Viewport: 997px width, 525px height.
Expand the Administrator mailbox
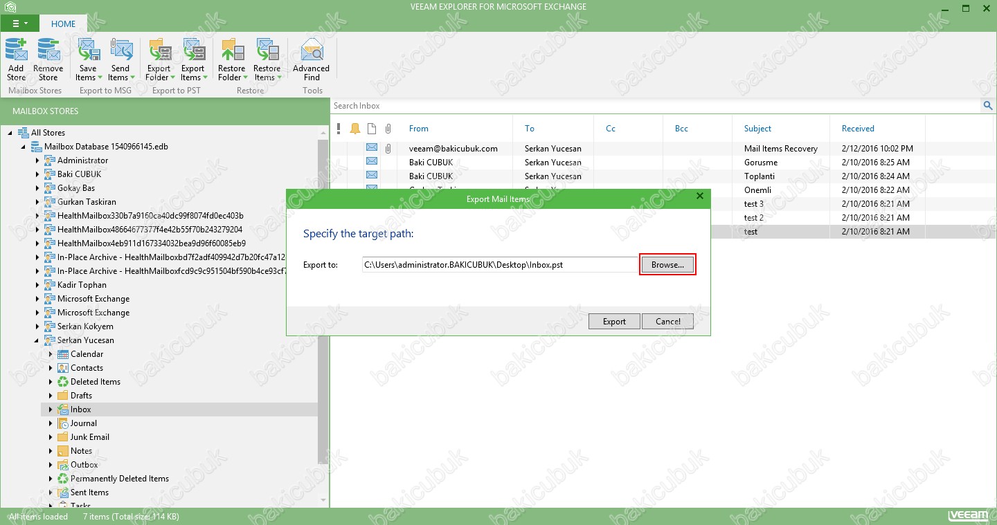click(x=37, y=160)
